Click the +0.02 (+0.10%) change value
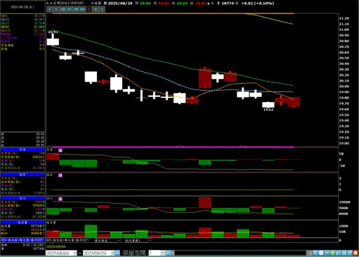The width and height of the screenshot is (359, 257). coord(258,3)
